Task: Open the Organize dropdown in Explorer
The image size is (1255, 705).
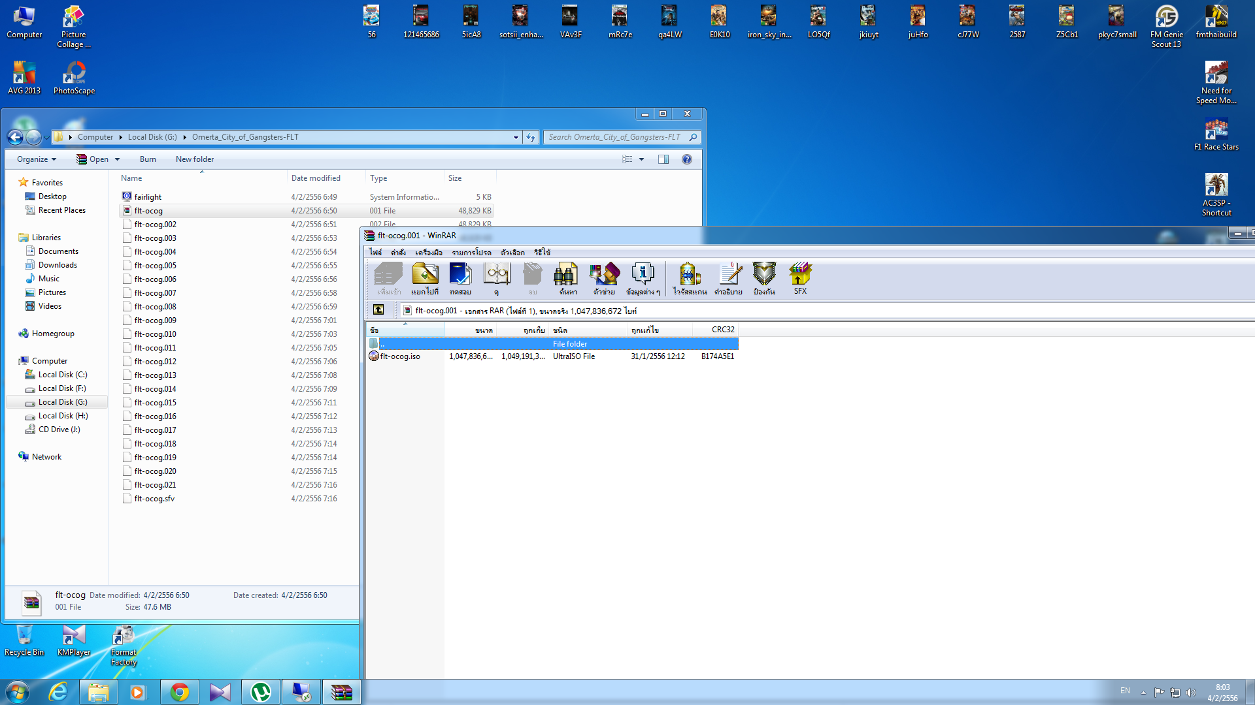Action: [37, 159]
